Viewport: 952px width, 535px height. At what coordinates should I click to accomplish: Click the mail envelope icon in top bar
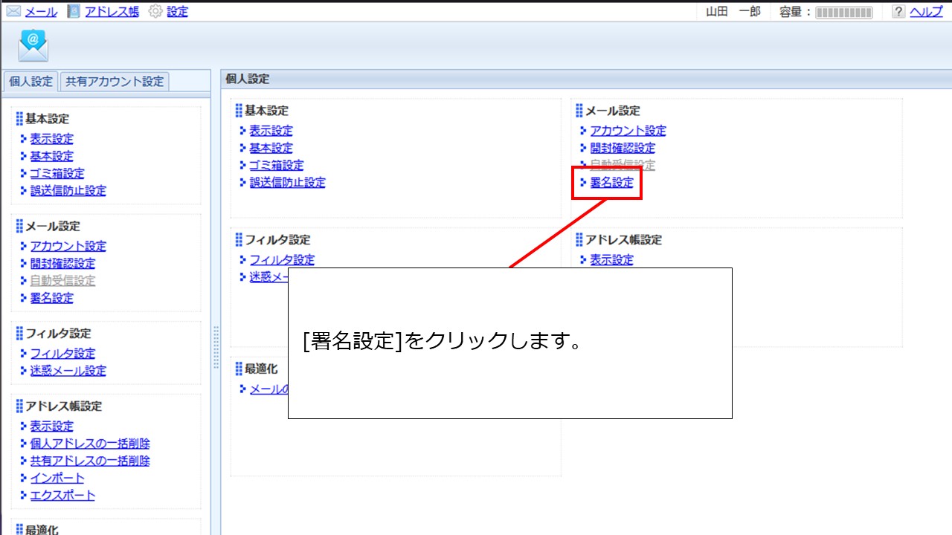(13, 12)
